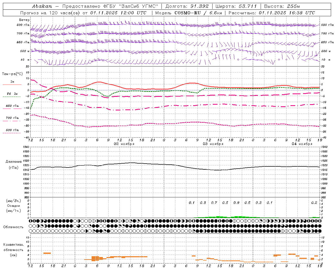Click the station name Abakan in header
Screen dimensions: 335x268
click(x=42, y=6)
